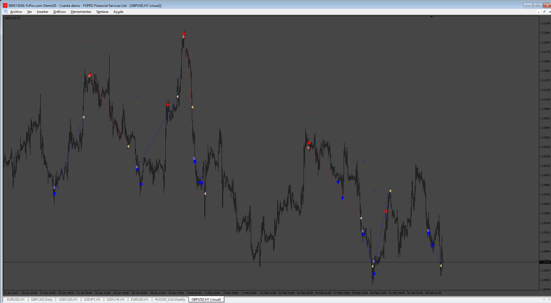This screenshot has width=551, height=303.
Task: Switch to the USDCAD,H1 chart tab
Action: [x=68, y=300]
